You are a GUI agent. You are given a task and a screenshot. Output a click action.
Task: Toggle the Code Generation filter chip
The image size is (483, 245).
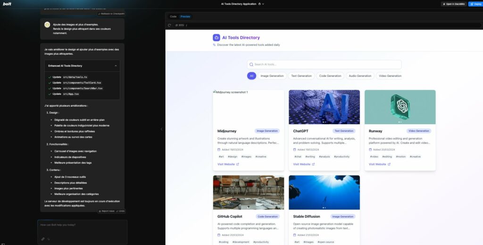coord(330,76)
